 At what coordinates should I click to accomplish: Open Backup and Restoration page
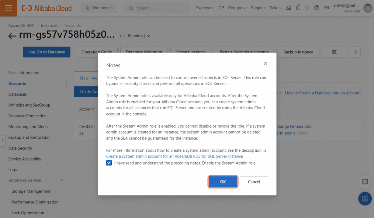30,137
